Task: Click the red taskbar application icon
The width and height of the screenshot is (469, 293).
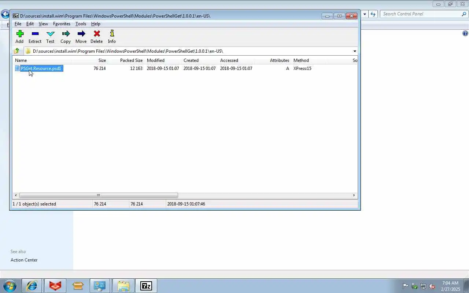Action: tap(55, 286)
